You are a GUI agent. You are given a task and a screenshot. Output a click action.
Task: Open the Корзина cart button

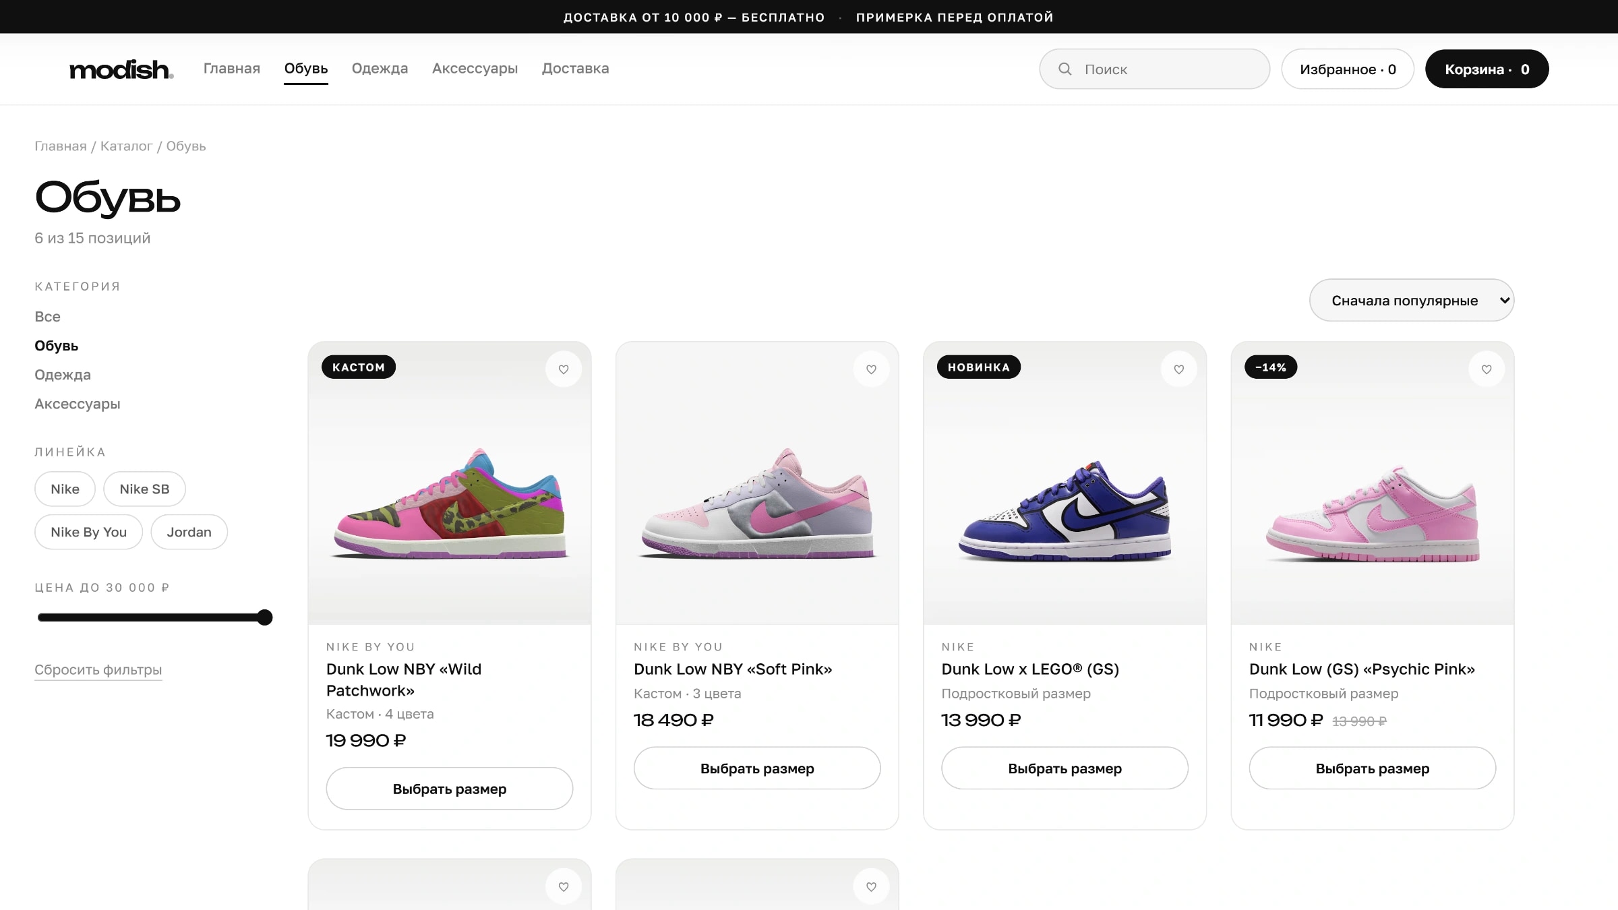pos(1486,69)
